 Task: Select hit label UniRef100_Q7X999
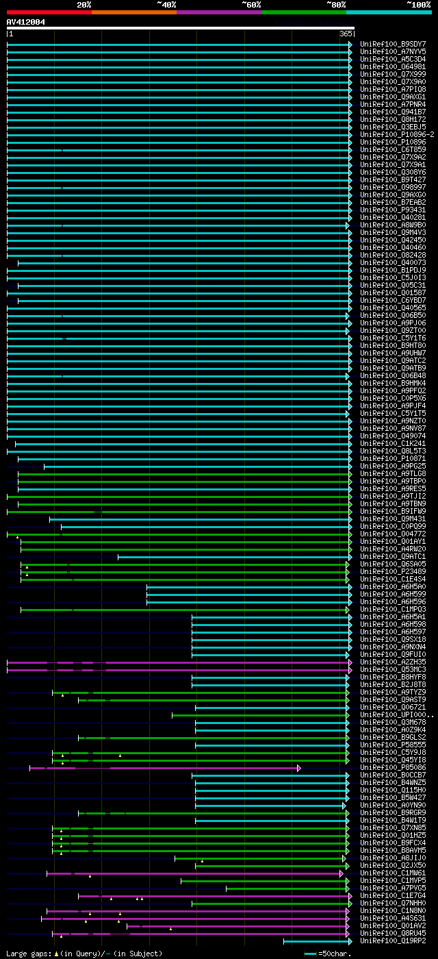393,75
